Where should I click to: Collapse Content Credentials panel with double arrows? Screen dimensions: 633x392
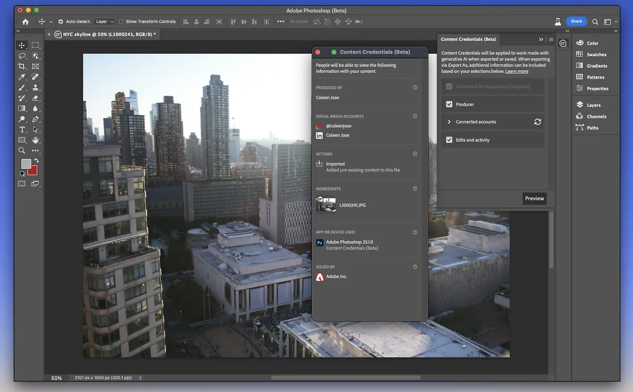coord(541,39)
